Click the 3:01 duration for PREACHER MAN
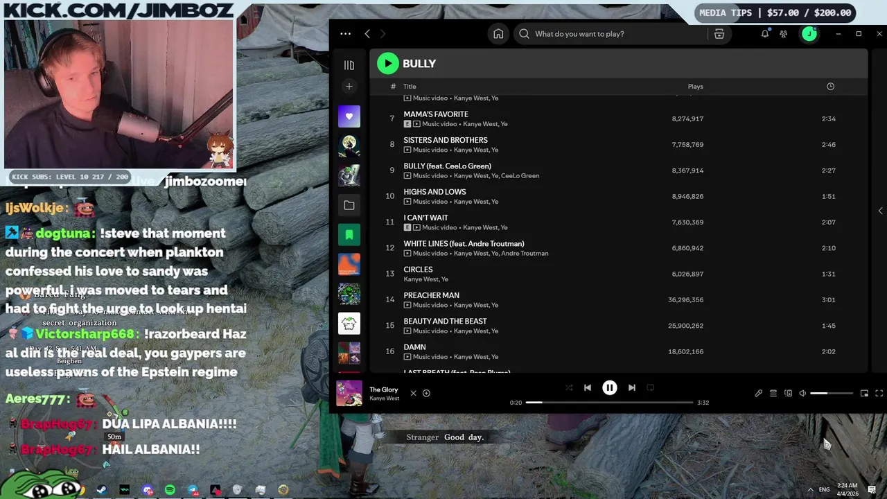Screen dimensions: 887x499 point(828,300)
